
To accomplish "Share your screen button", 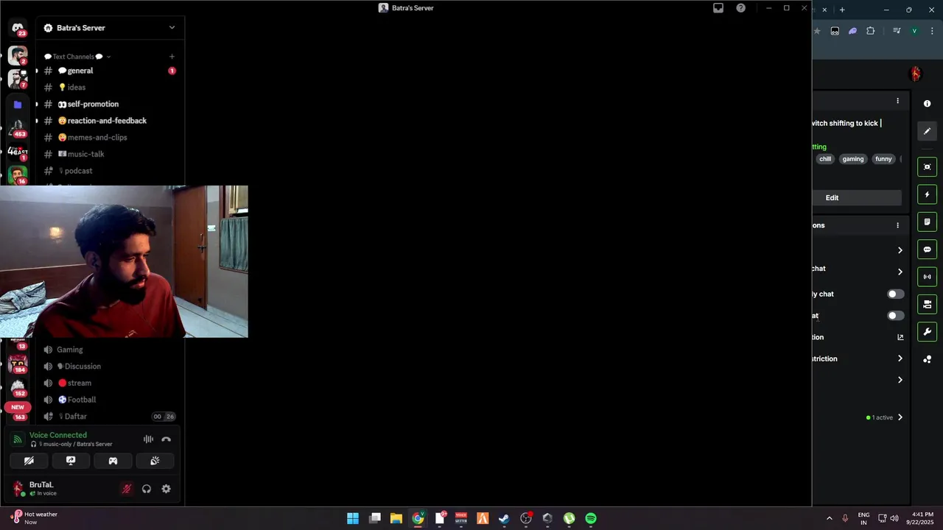I will pyautogui.click(x=71, y=461).
